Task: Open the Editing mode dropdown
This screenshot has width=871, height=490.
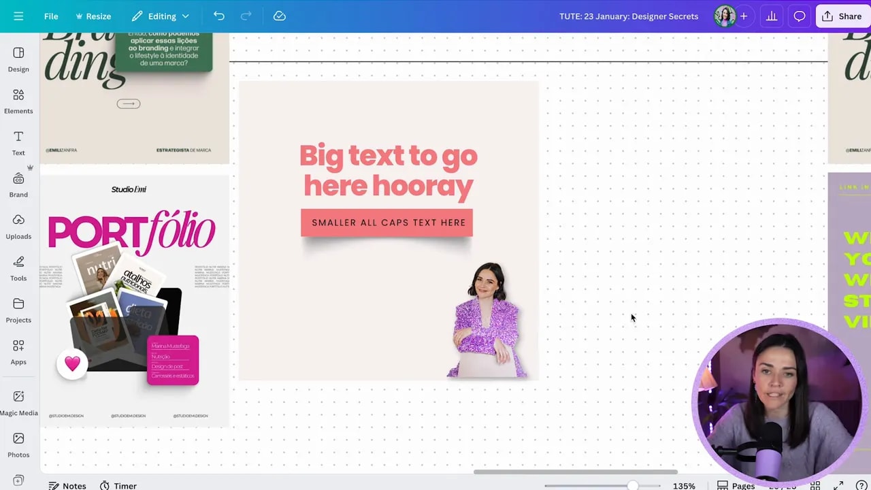Action: tap(160, 16)
